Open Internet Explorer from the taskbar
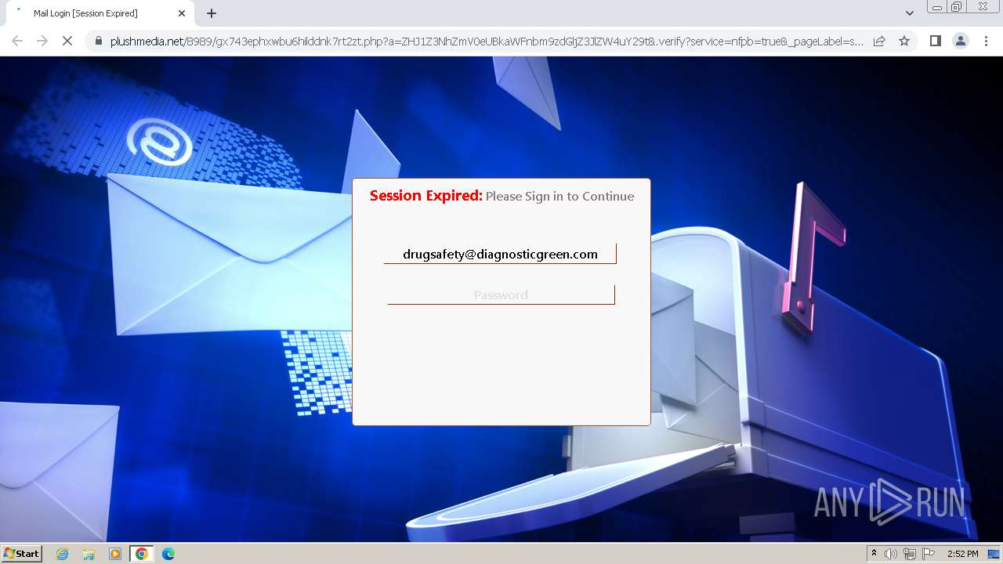This screenshot has width=1003, height=564. (x=63, y=554)
